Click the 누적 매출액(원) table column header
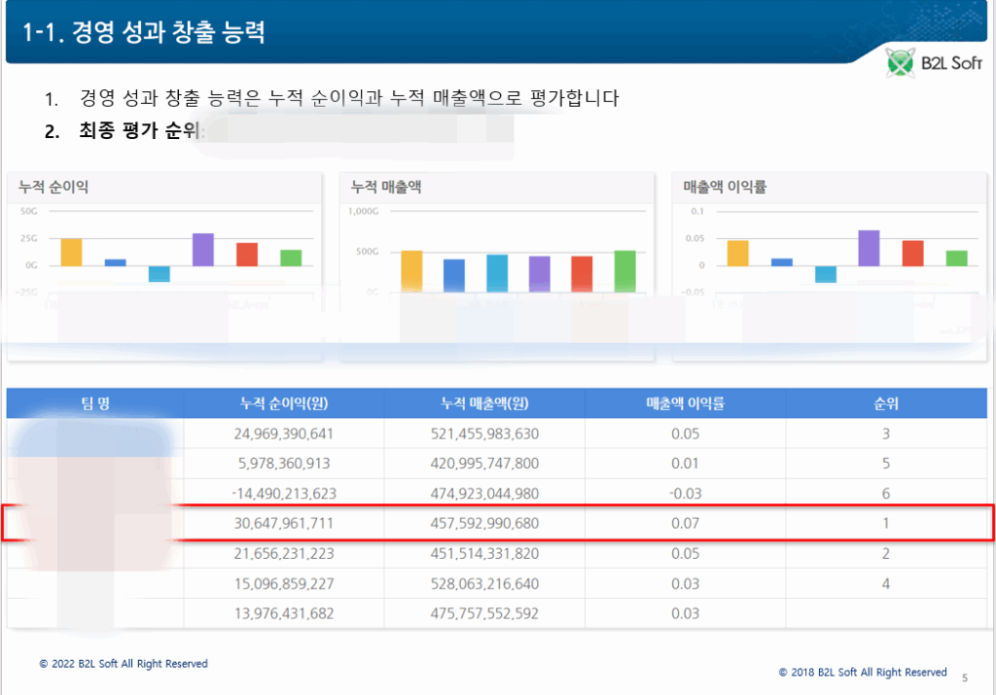 (484, 404)
